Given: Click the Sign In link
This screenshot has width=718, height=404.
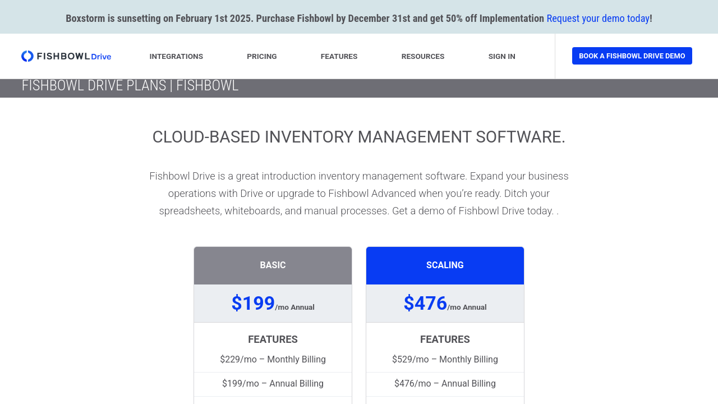Looking at the screenshot, I should [501, 56].
